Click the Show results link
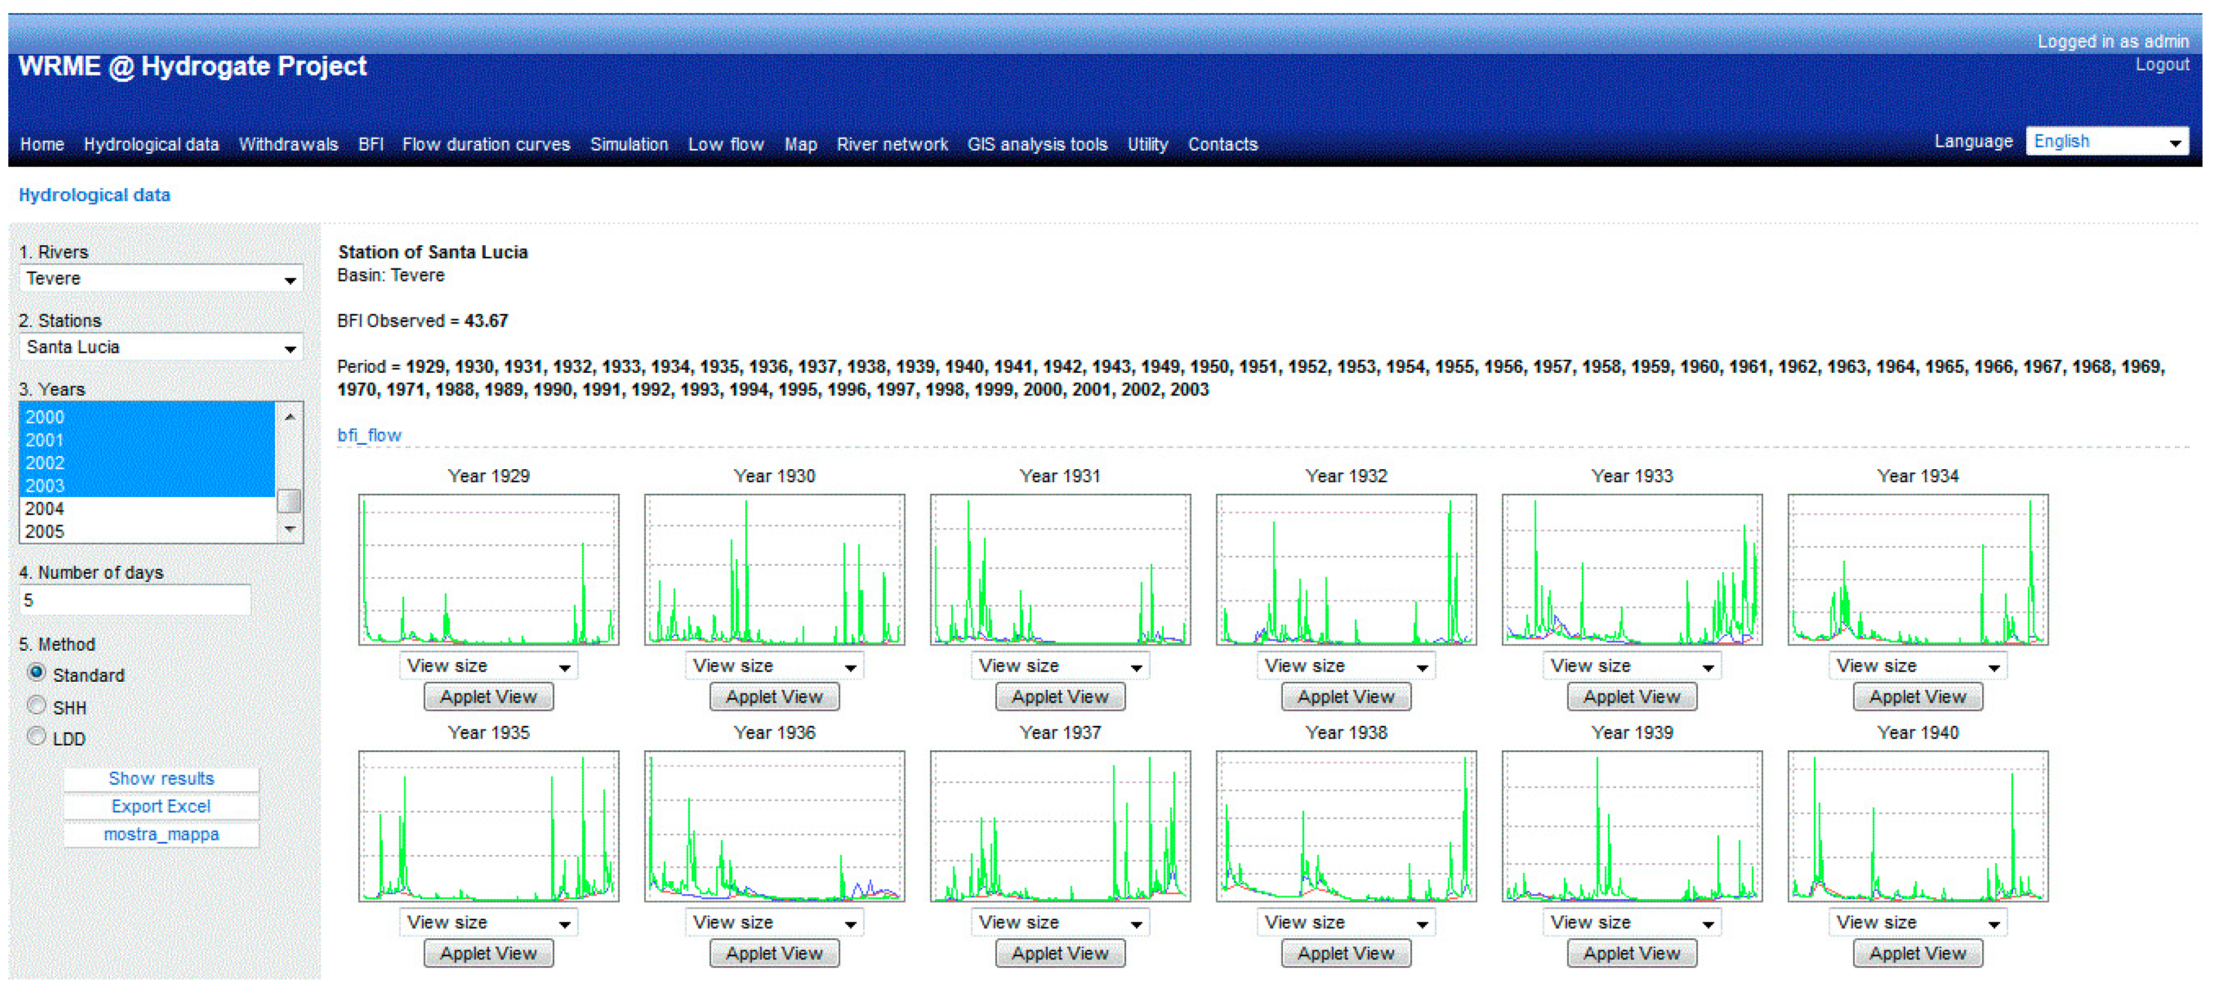 (161, 778)
